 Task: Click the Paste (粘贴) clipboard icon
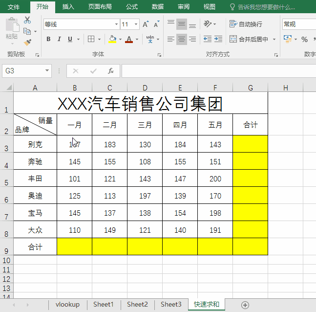click(12, 25)
